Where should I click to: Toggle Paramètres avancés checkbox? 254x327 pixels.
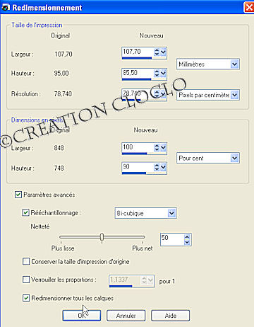click(18, 195)
